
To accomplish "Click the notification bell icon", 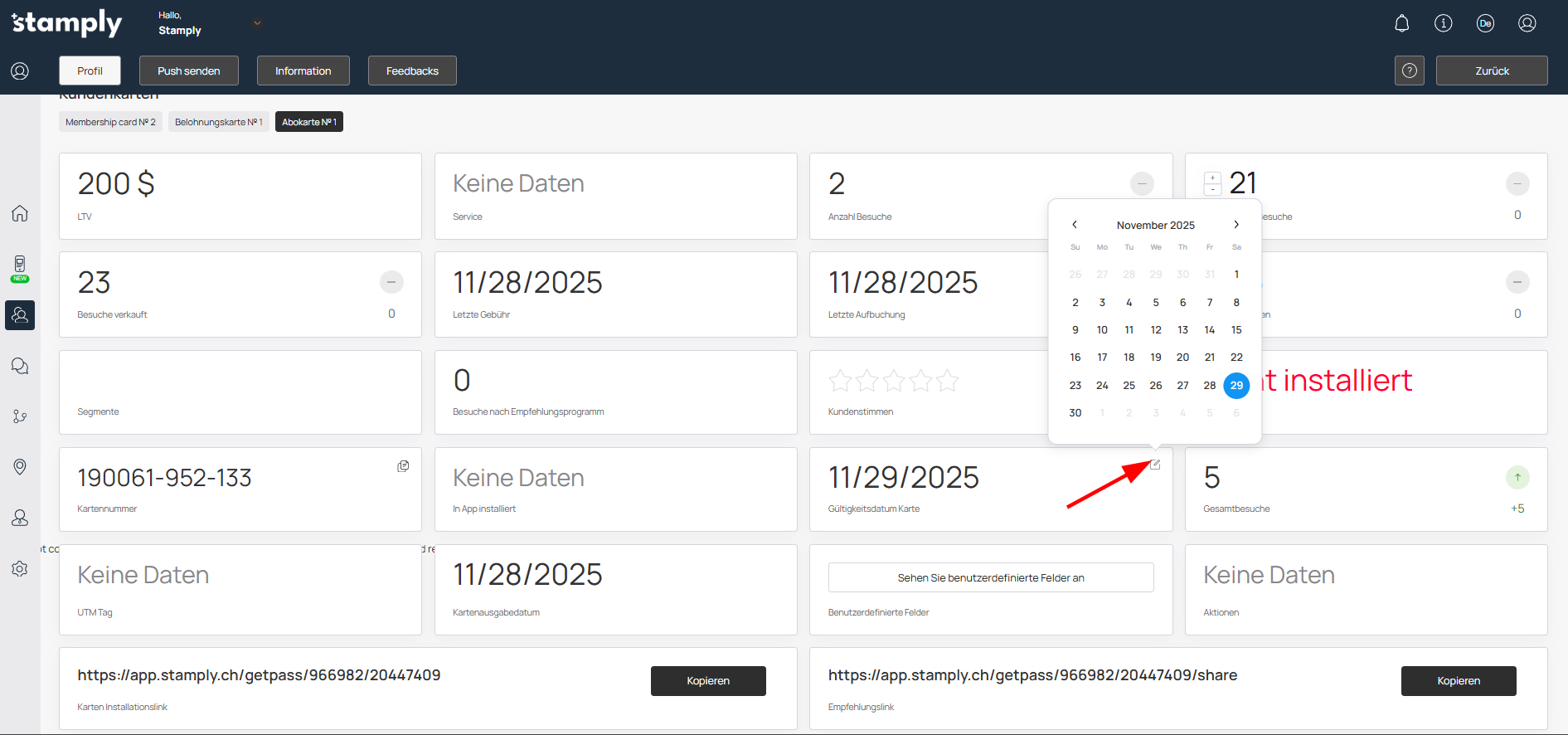I will tap(1401, 23).
